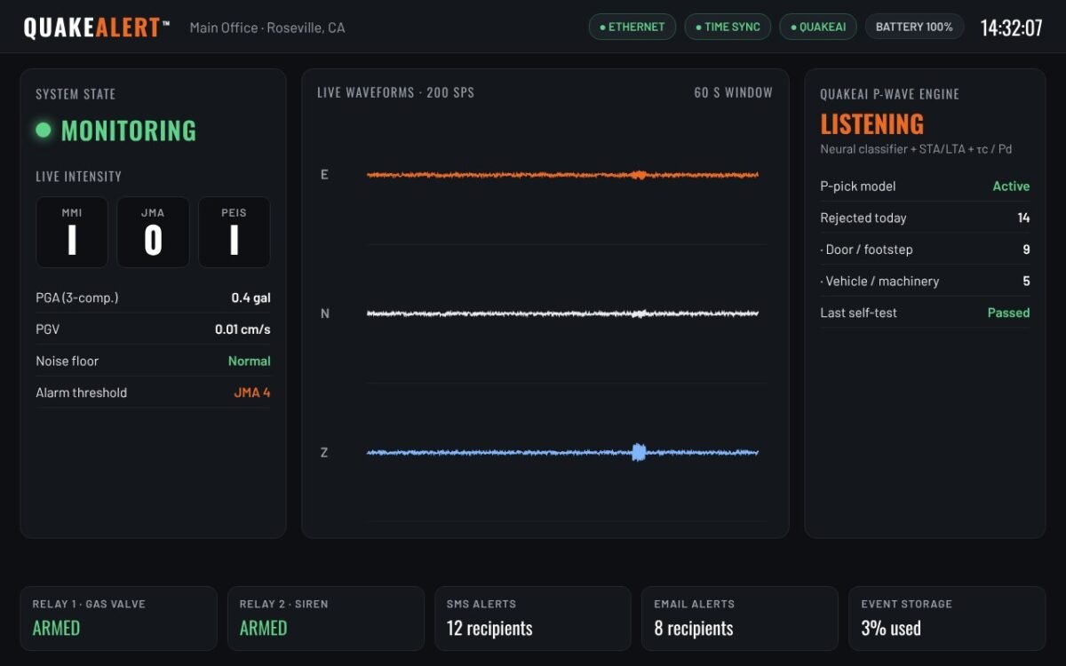Click the P-pick model Active row
This screenshot has height=666, width=1066.
[x=925, y=186]
